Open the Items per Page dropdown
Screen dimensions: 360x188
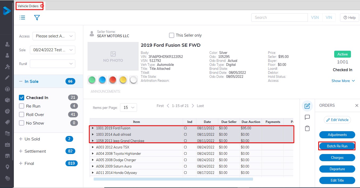[x=129, y=108]
